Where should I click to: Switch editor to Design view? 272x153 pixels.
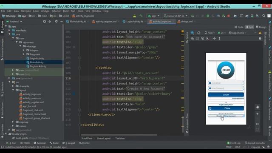pyautogui.click(x=261, y=27)
